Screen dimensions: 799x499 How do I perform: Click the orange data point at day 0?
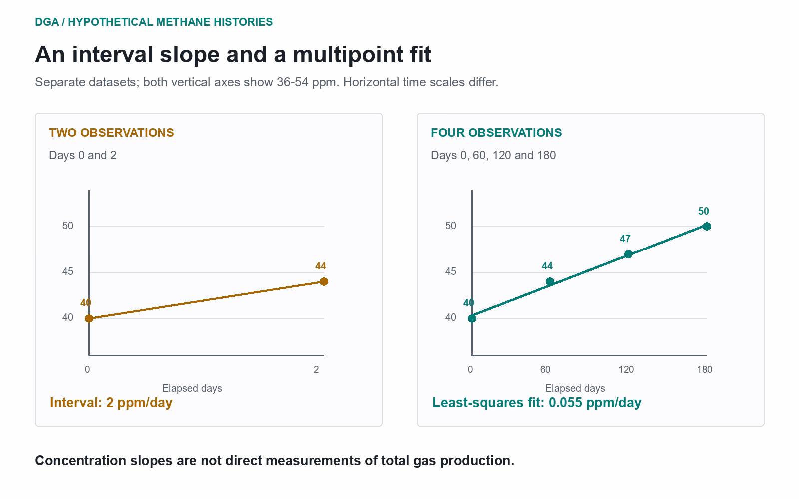pos(89,318)
